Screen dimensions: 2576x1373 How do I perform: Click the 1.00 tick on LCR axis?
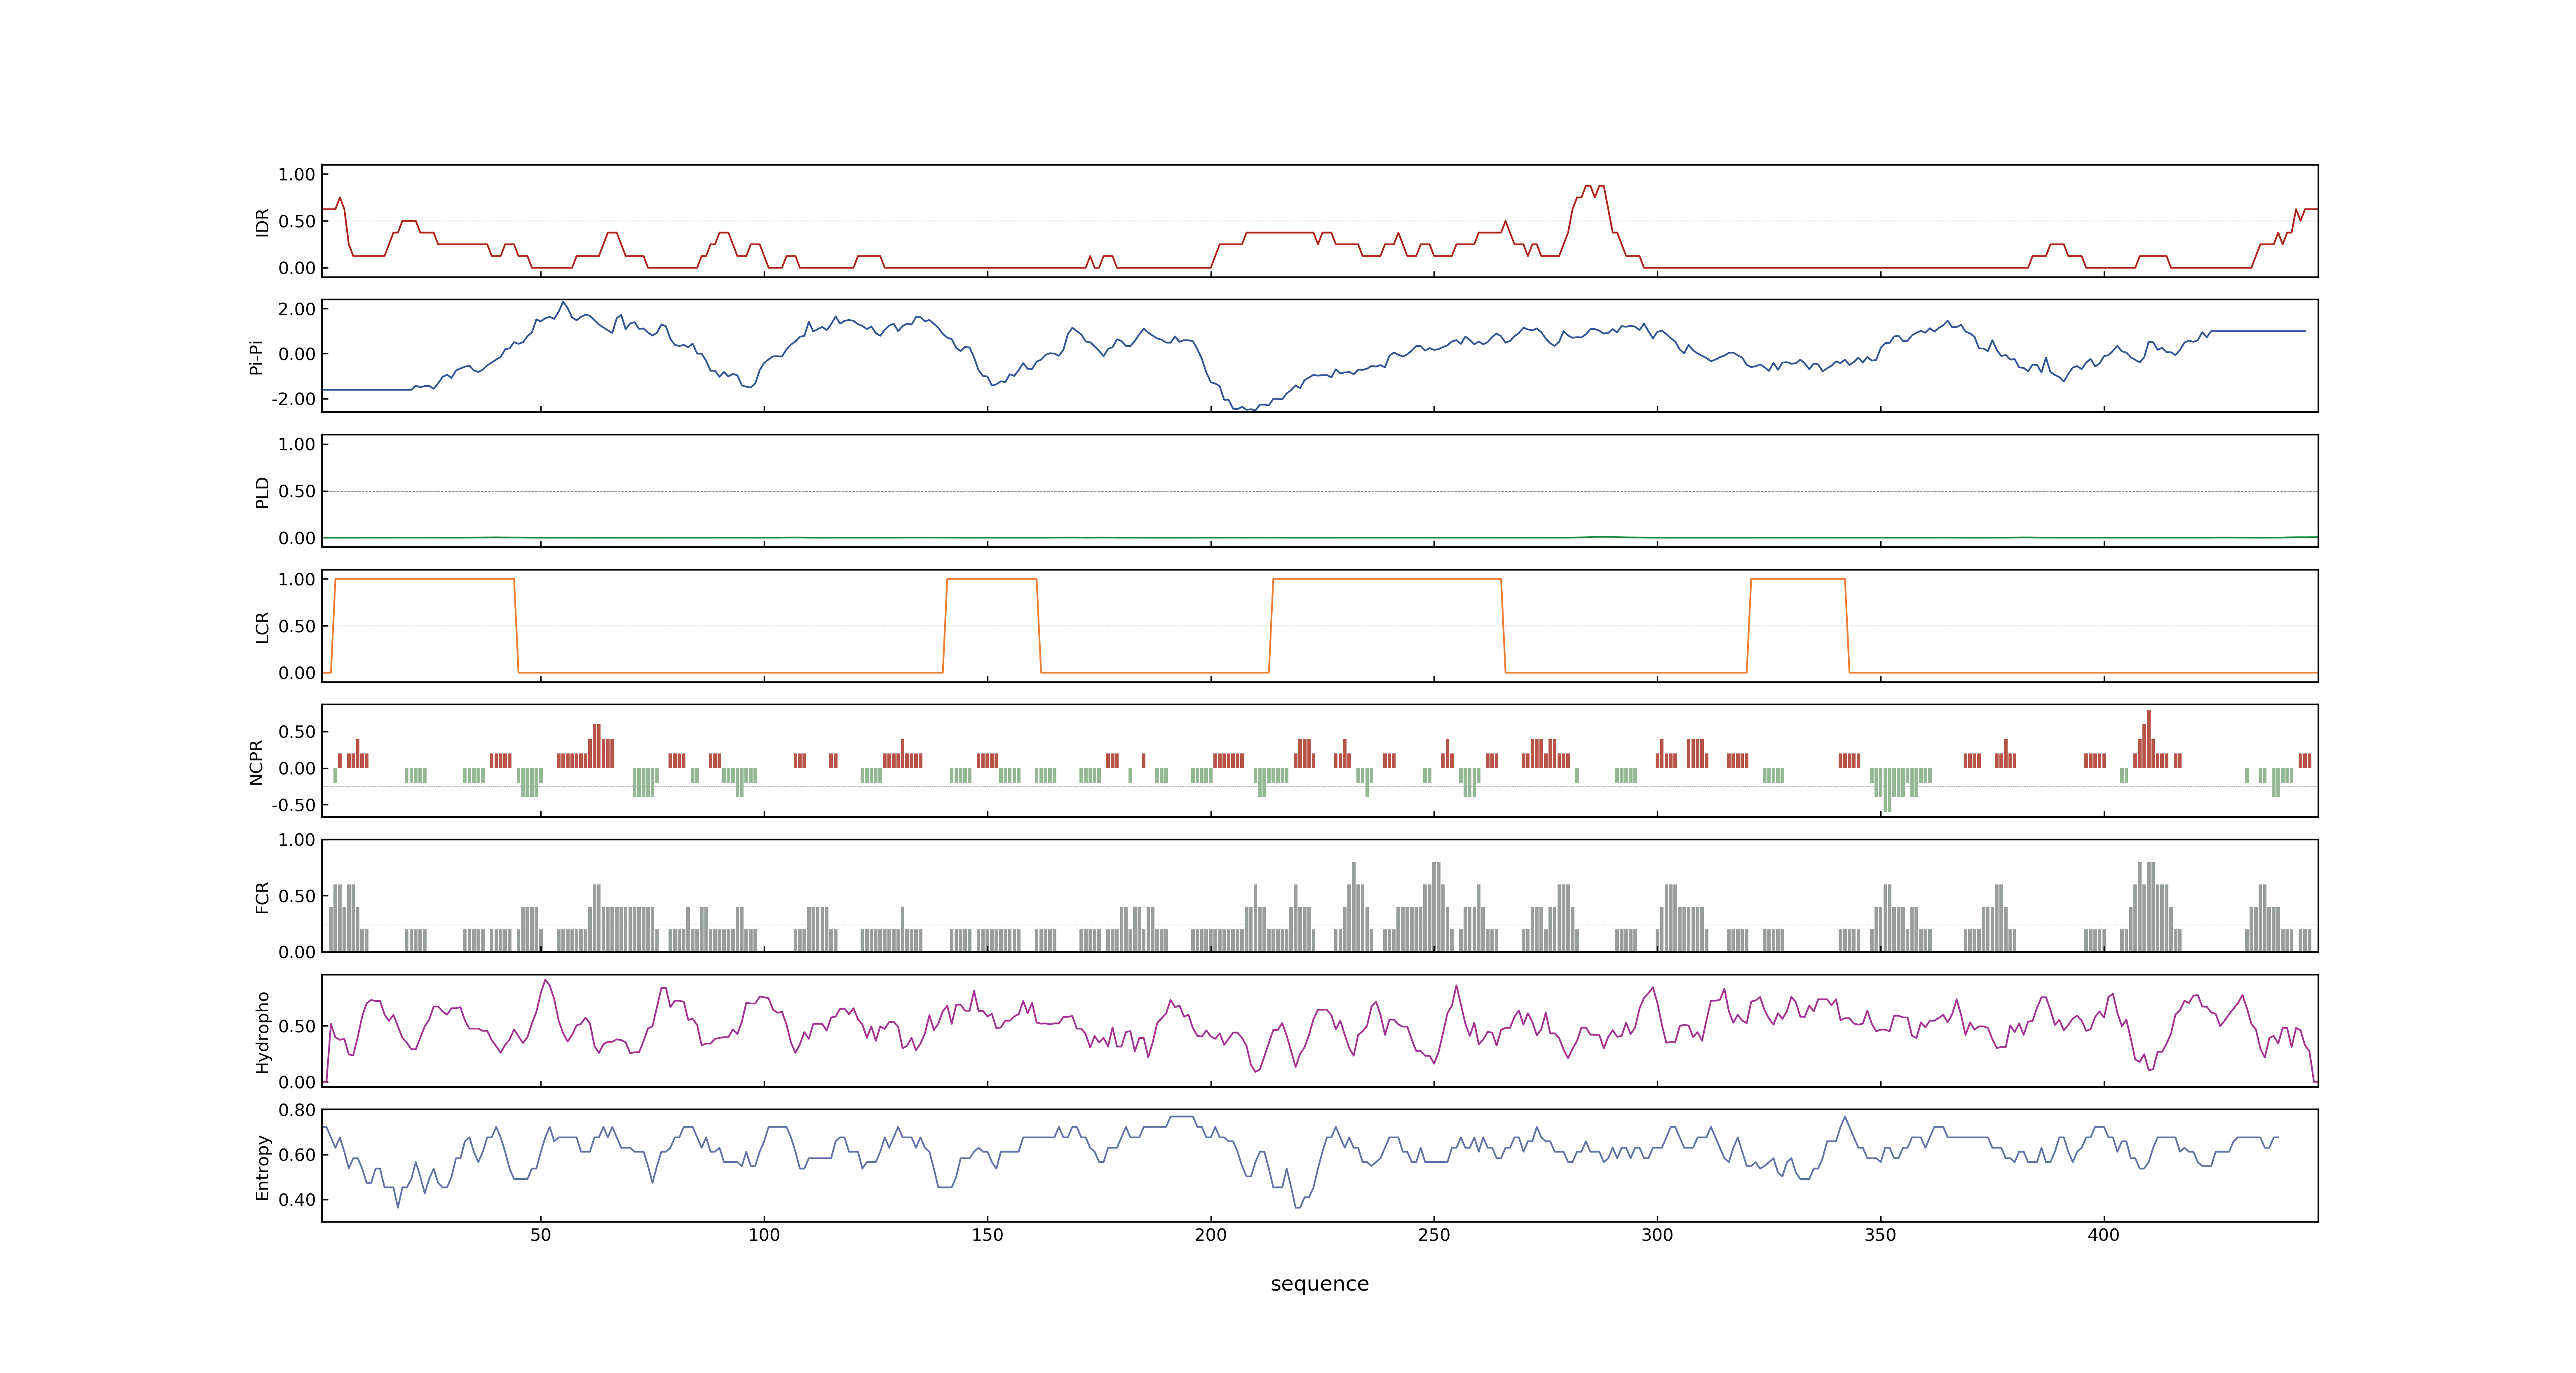[297, 580]
